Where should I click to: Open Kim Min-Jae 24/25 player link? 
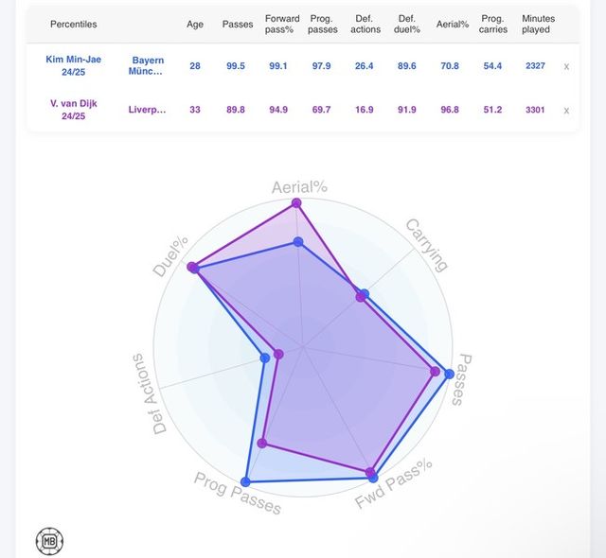pos(74,65)
